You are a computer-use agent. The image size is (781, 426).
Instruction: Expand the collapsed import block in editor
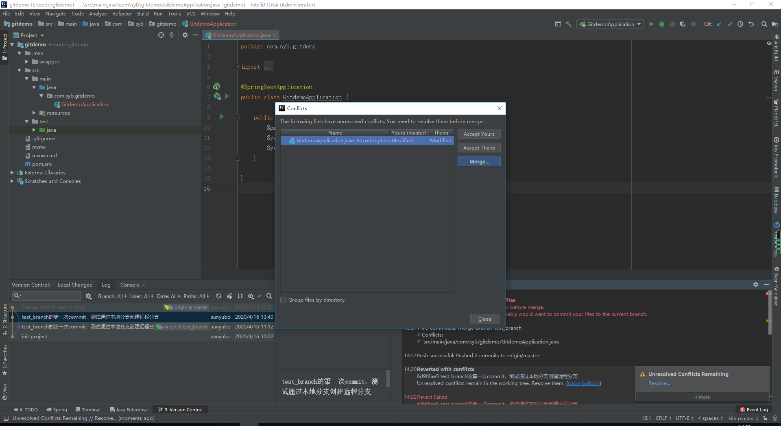(x=237, y=67)
